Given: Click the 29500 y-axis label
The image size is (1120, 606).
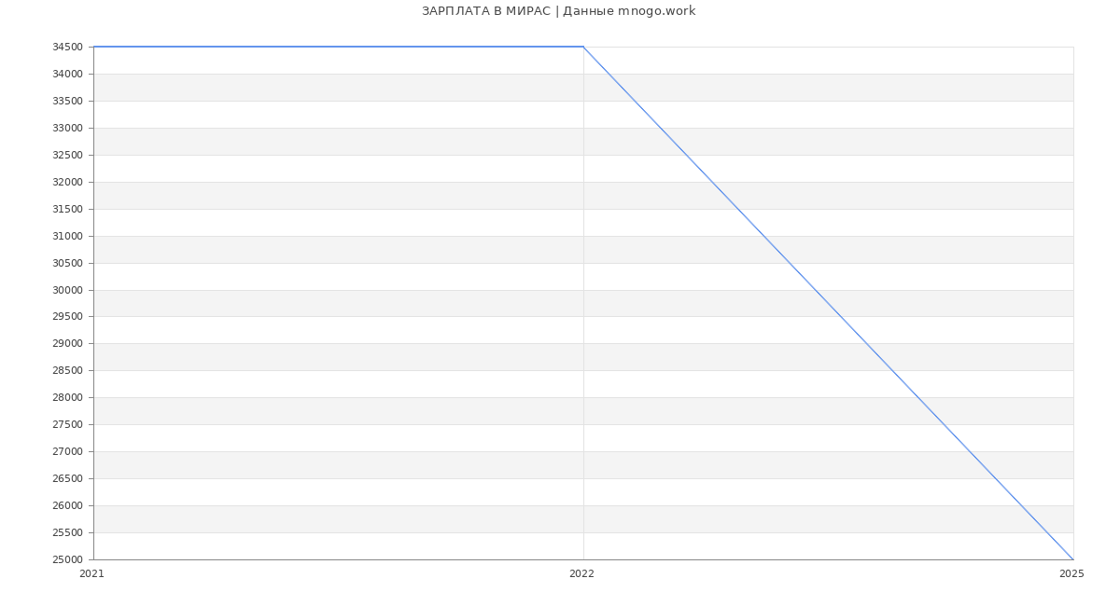Looking at the screenshot, I should pyautogui.click(x=67, y=316).
